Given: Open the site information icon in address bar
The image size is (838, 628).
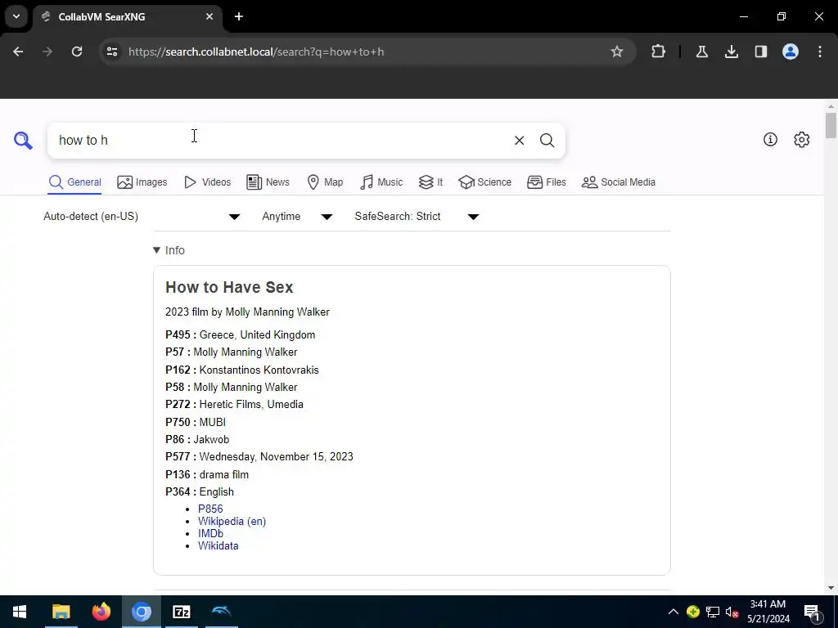Looking at the screenshot, I should (x=112, y=52).
